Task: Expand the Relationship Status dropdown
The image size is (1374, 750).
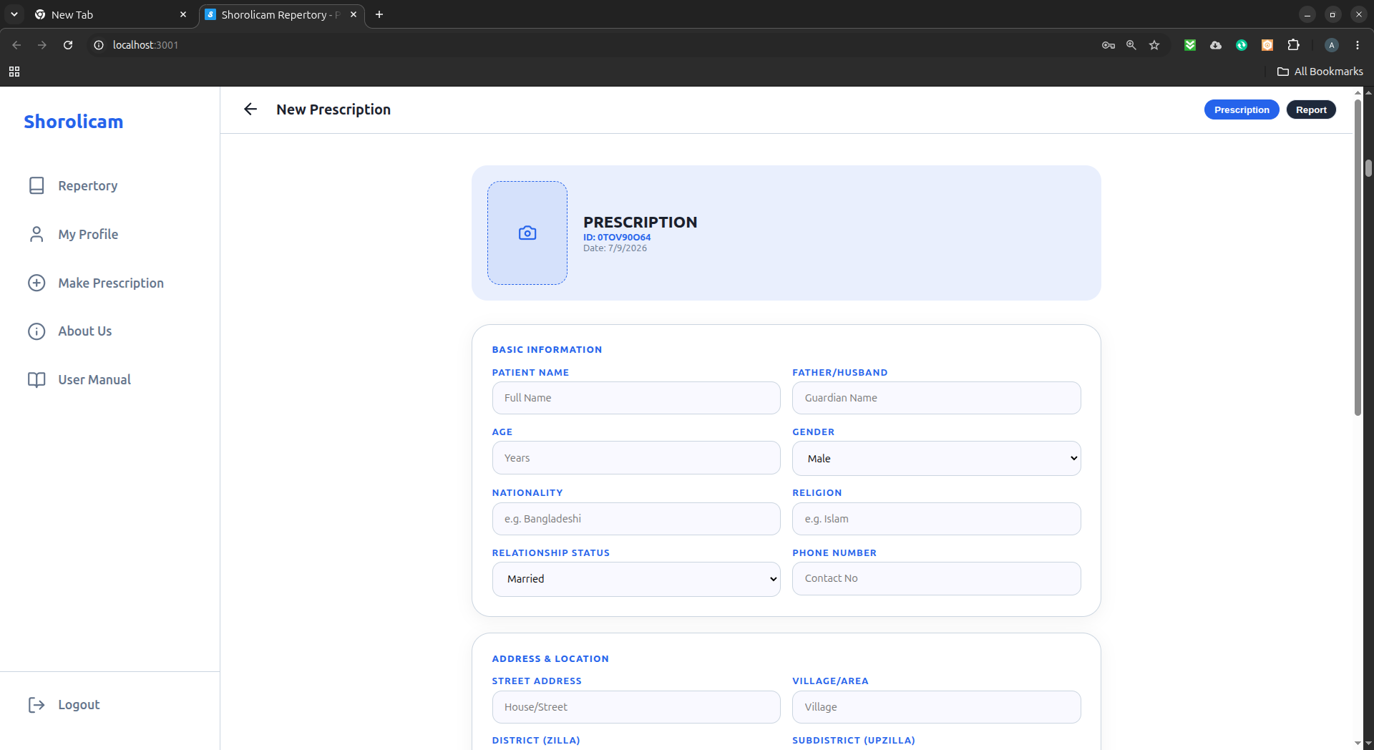Action: click(636, 579)
